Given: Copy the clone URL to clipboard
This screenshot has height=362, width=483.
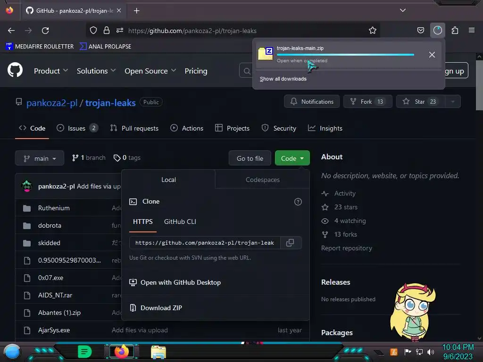Looking at the screenshot, I should (x=290, y=243).
